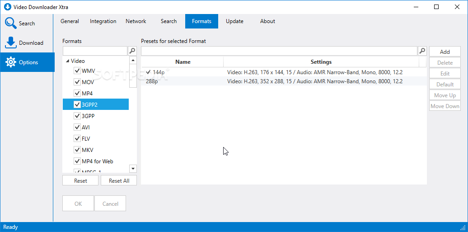Disable the AVI format checkbox
The image size is (468, 232).
coord(77,127)
